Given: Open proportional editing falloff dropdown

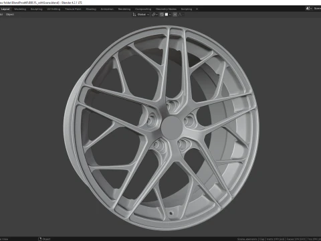Looking at the screenshot, I should 181,15.
